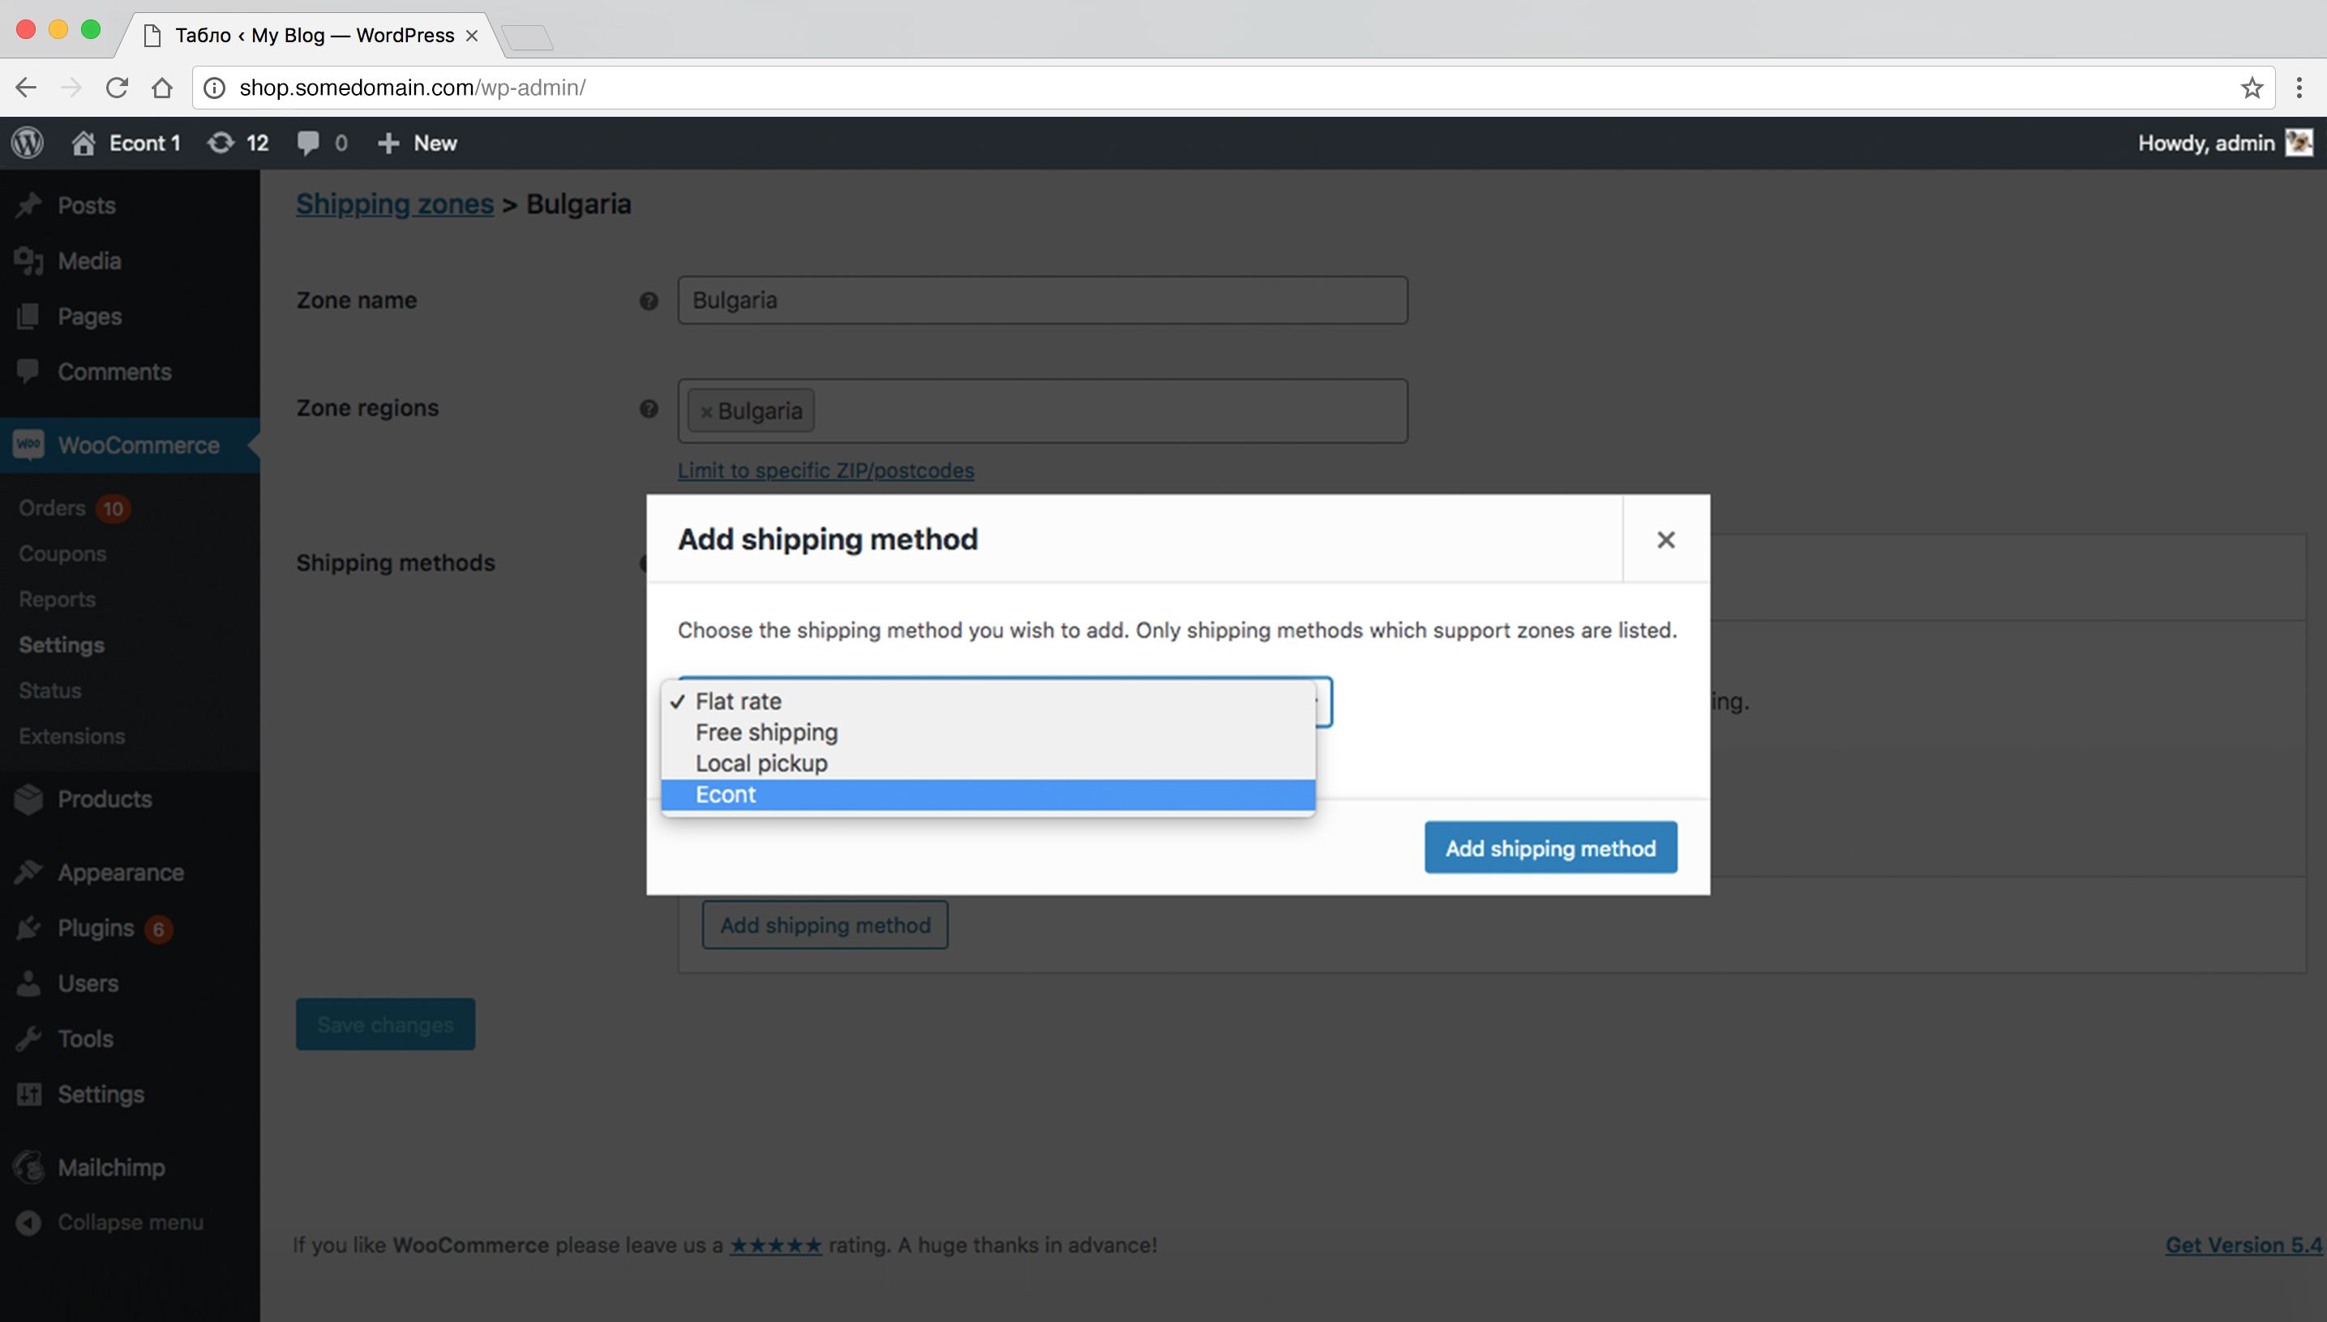Viewport: 2327px width, 1322px height.
Task: Click the browser home icon
Action: (x=161, y=88)
